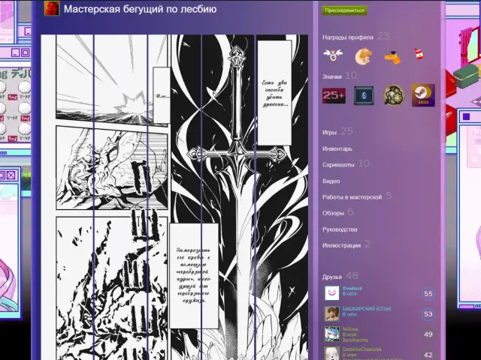Open the round ornate community badge

(394, 95)
